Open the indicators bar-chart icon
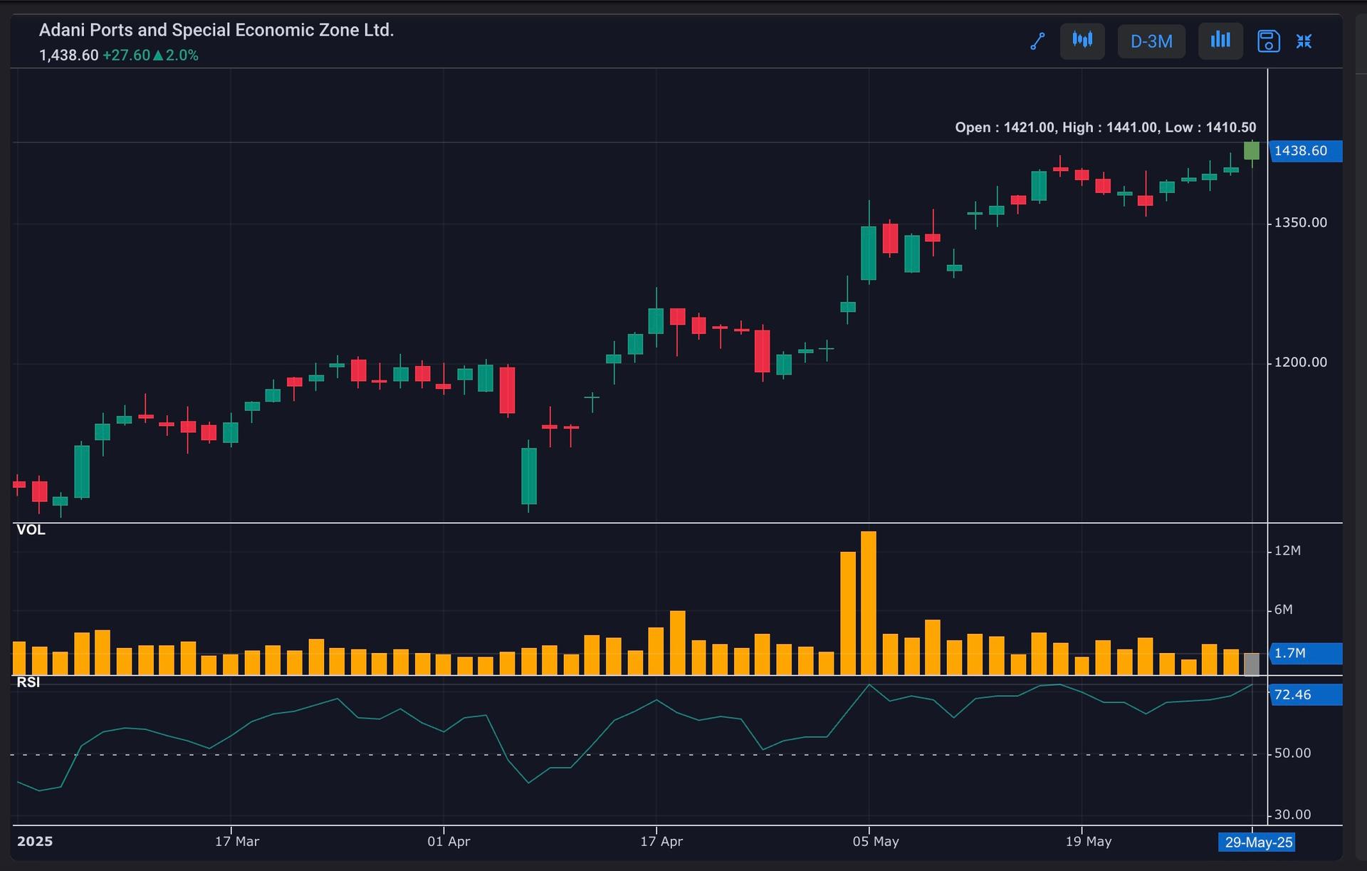This screenshot has width=1367, height=871. point(1220,41)
